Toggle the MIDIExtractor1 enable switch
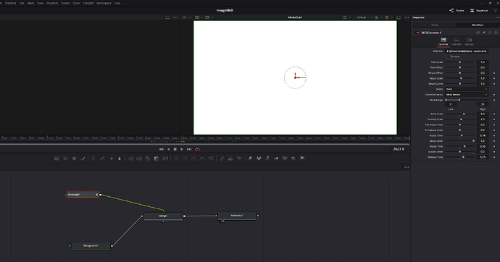500x262 pixels. pyautogui.click(x=417, y=33)
